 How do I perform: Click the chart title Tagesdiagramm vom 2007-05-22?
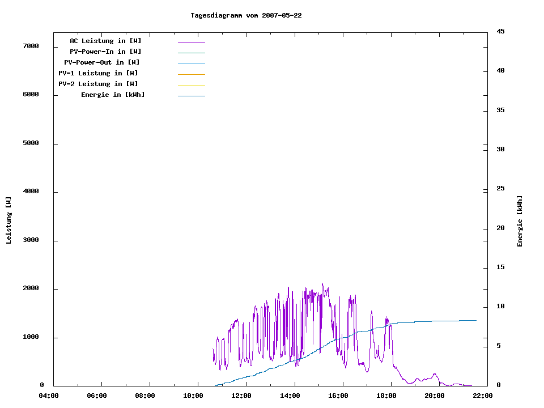pyautogui.click(x=246, y=15)
